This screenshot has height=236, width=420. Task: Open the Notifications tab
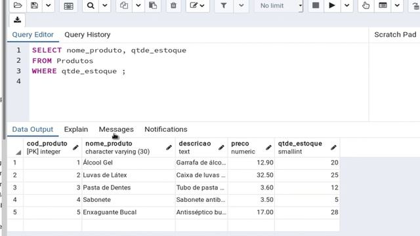pyautogui.click(x=166, y=129)
